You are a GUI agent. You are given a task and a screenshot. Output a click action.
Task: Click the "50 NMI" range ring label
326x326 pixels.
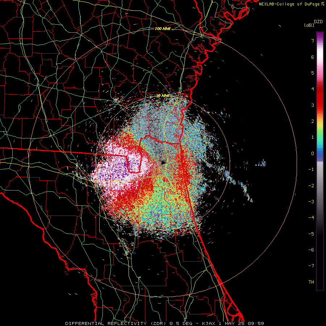tap(163, 96)
